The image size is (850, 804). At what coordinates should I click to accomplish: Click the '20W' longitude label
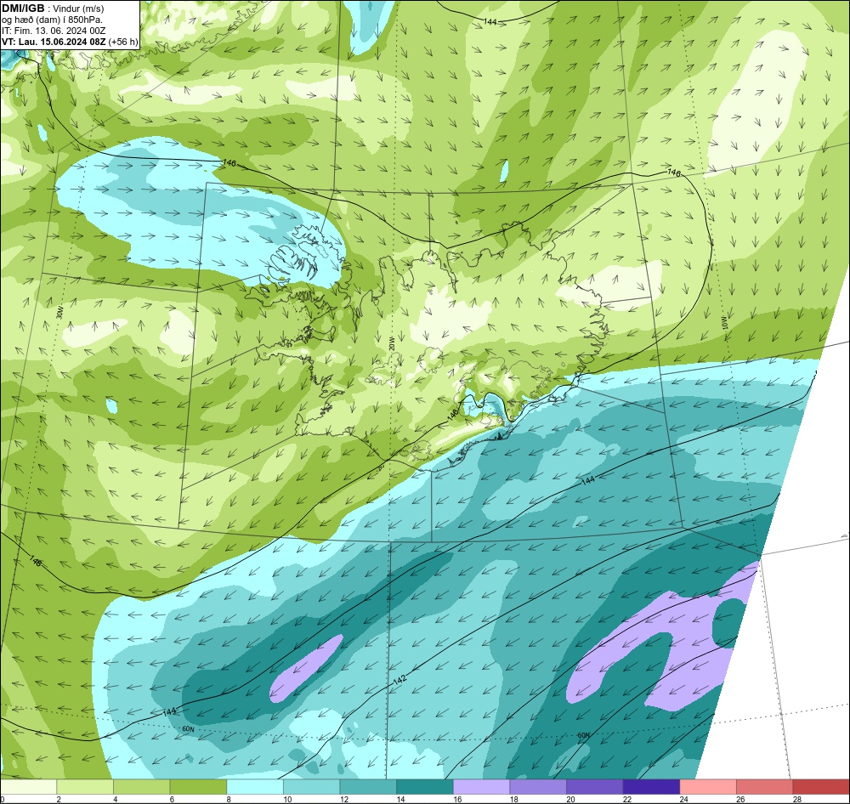point(391,343)
